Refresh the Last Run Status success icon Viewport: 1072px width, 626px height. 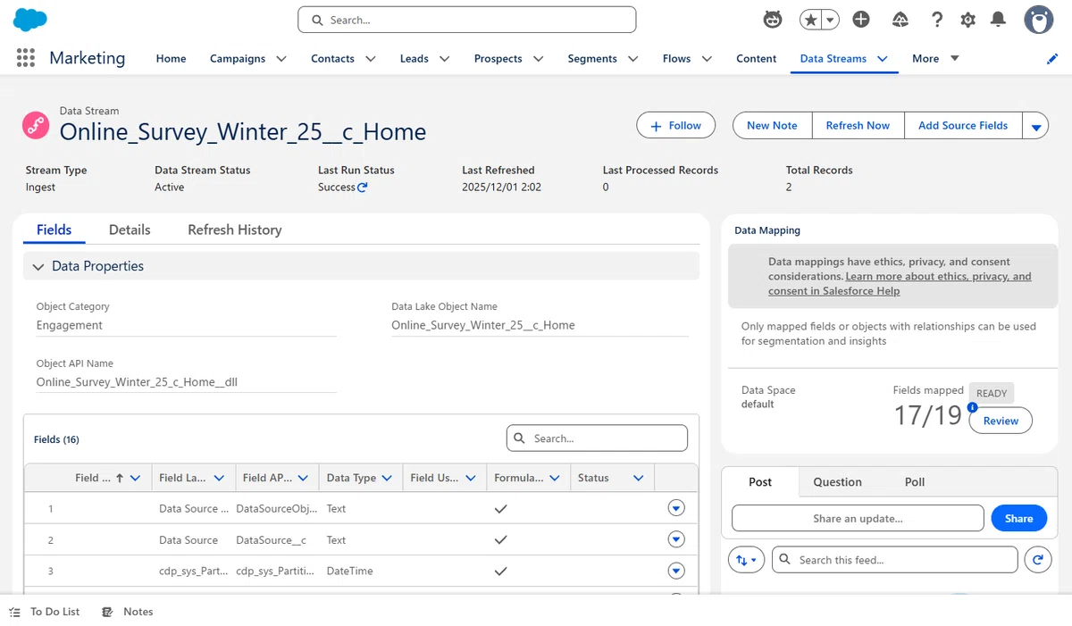(362, 188)
